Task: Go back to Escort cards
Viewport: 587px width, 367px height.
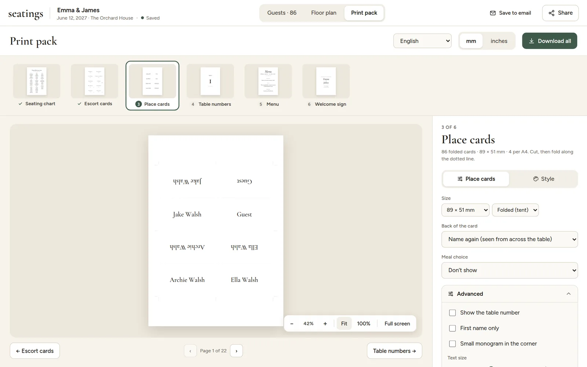Action: pos(35,351)
